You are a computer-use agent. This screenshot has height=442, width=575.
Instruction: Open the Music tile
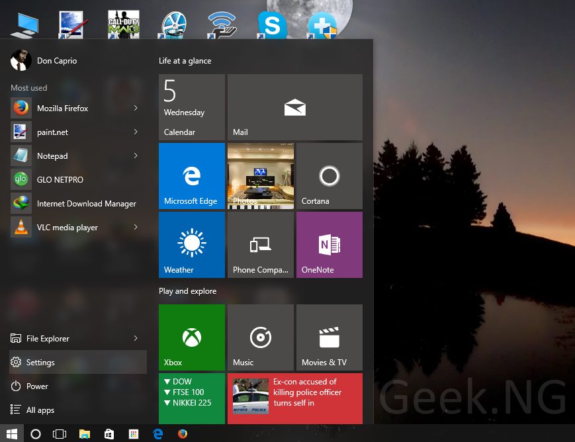coord(261,337)
